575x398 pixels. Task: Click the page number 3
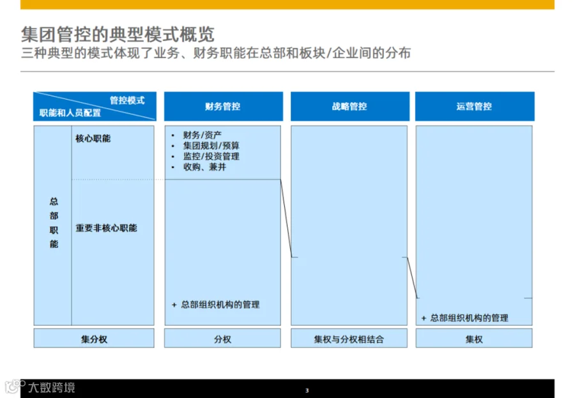coord(307,390)
